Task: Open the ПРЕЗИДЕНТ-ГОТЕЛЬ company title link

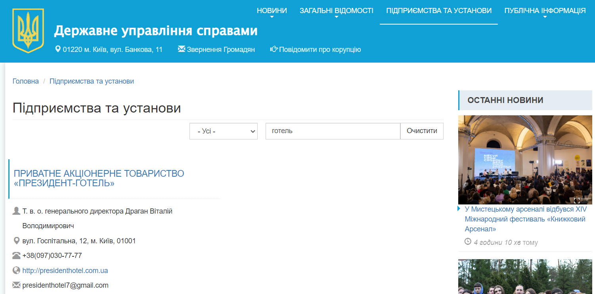Action: (x=99, y=178)
